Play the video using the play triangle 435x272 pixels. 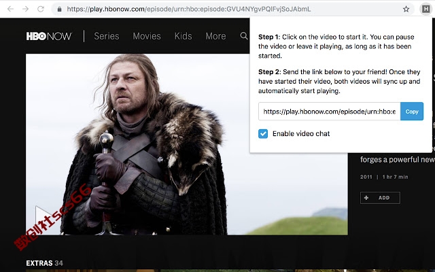(x=43, y=216)
